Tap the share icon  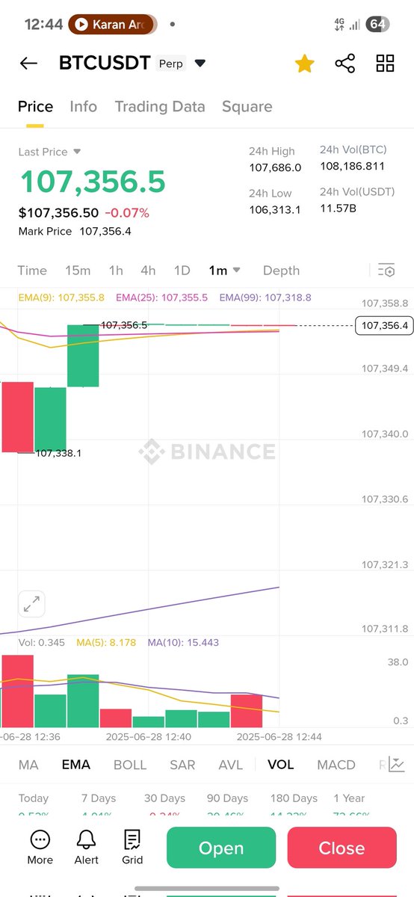click(x=345, y=64)
